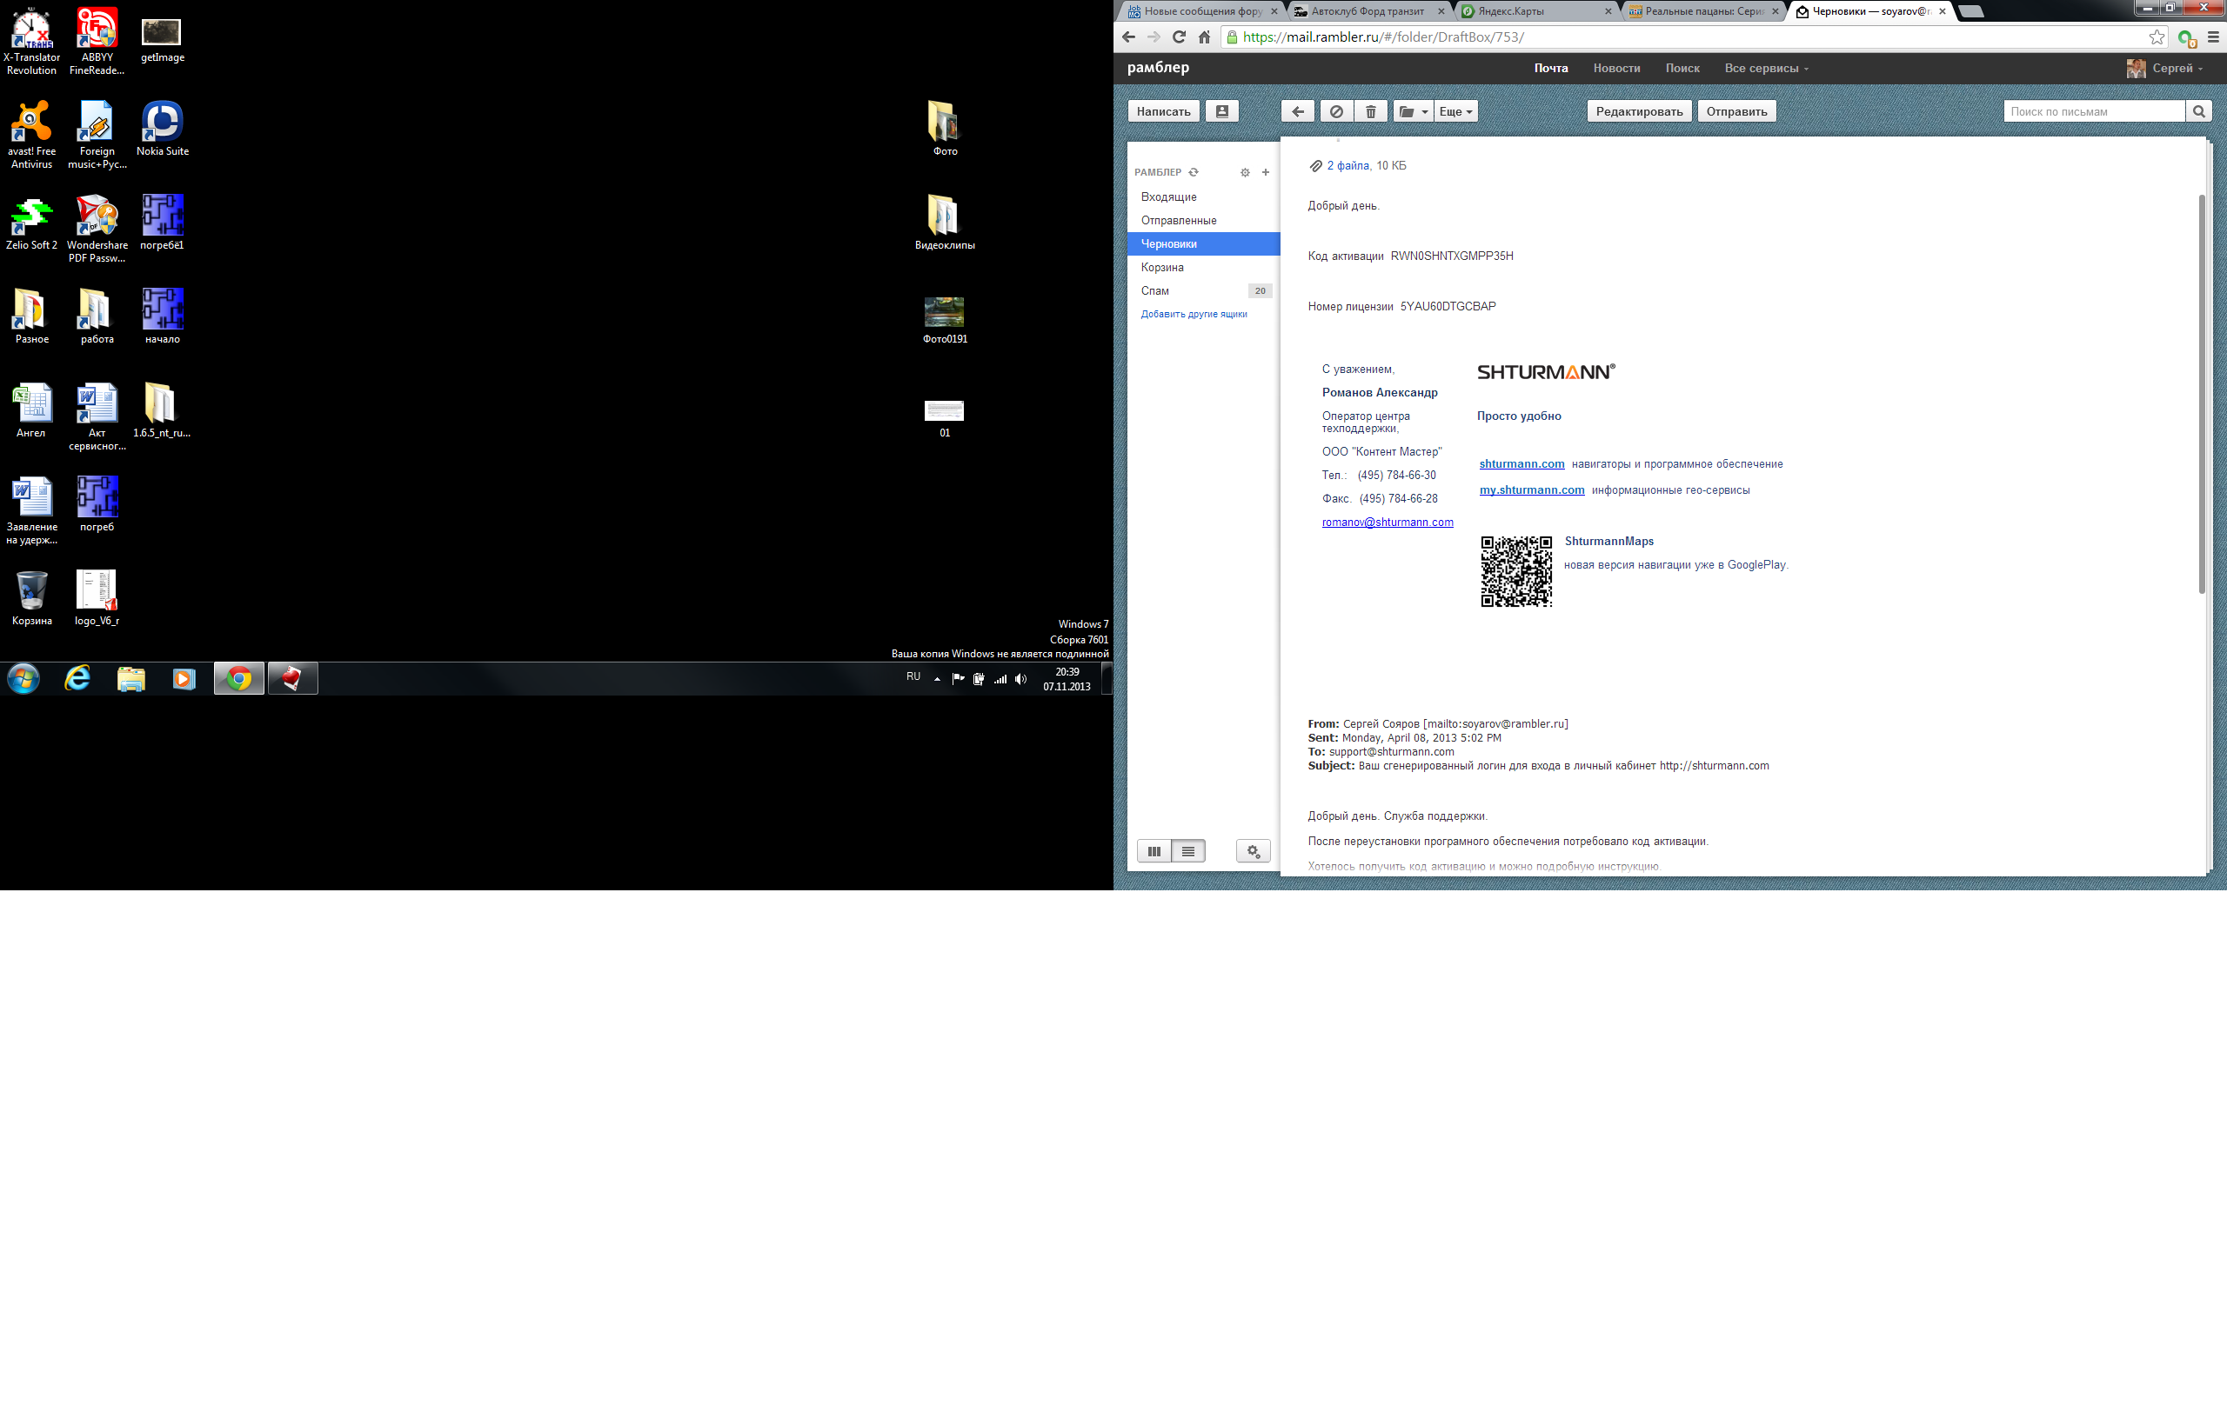Select the Черновики folder
The width and height of the screenshot is (2227, 1405).
1203,244
